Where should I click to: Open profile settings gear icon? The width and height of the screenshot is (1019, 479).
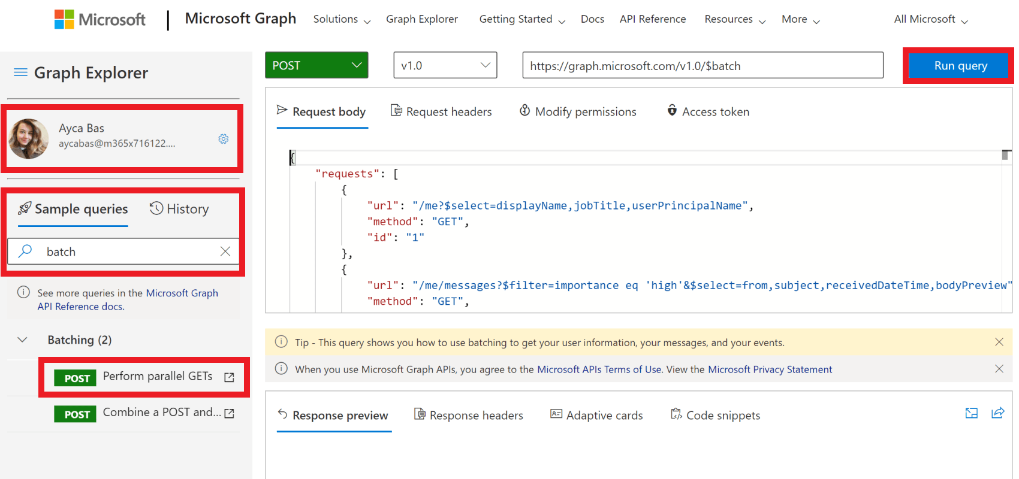coord(224,139)
